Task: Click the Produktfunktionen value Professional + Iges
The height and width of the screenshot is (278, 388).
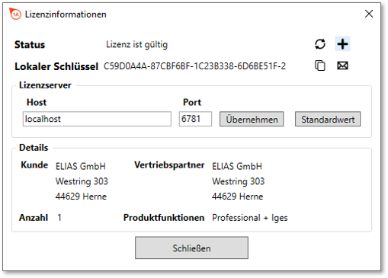Action: (x=250, y=218)
